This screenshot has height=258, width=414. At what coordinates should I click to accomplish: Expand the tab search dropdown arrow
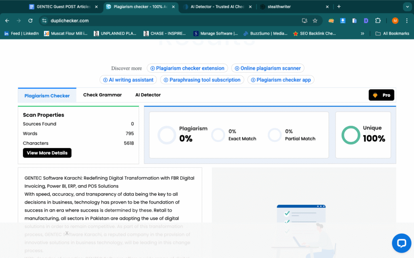(x=407, y=6)
